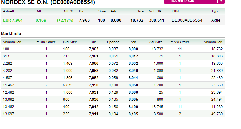Select bid price 7,912
The height and width of the screenshot is (129, 241).
[x=93, y=107]
